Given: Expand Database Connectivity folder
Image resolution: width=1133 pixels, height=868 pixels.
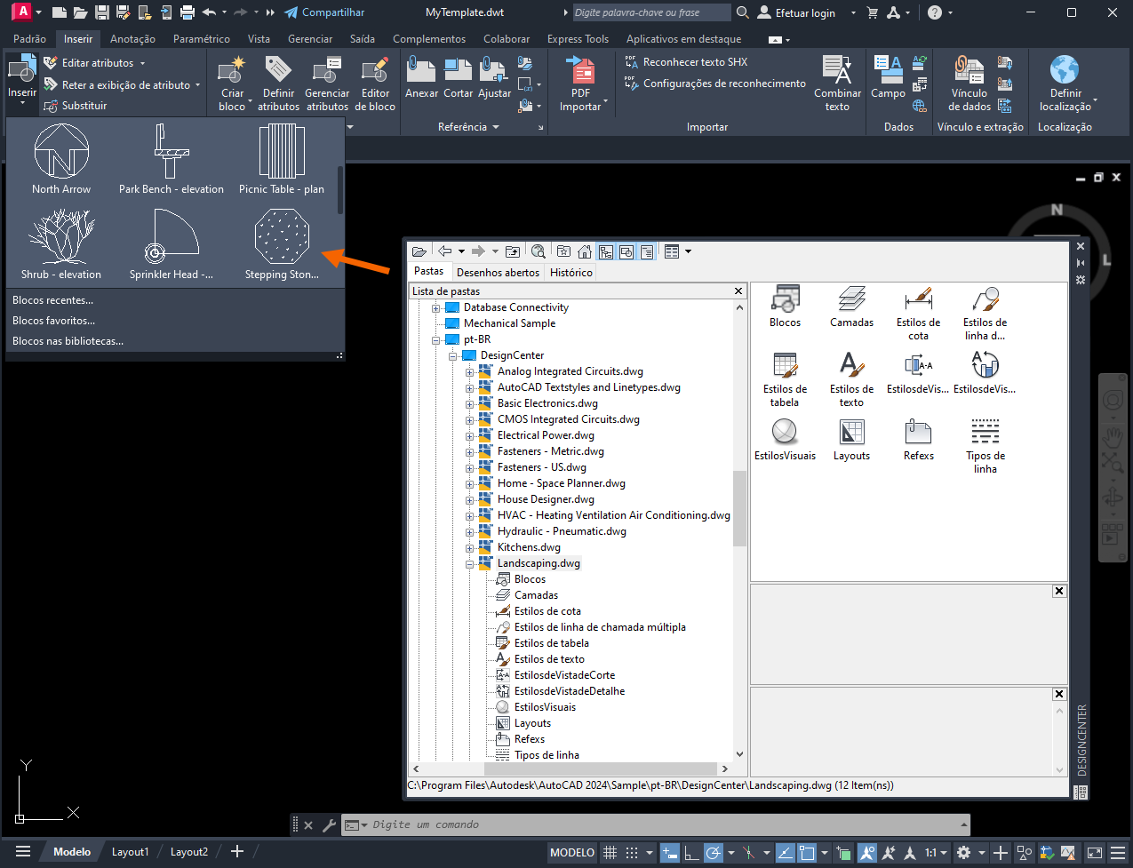Looking at the screenshot, I should 436,307.
